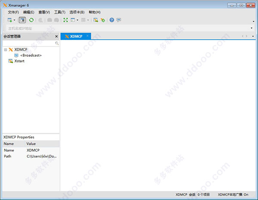Click the host name or IP address bar
The width and height of the screenshot is (258, 200).
point(129,28)
